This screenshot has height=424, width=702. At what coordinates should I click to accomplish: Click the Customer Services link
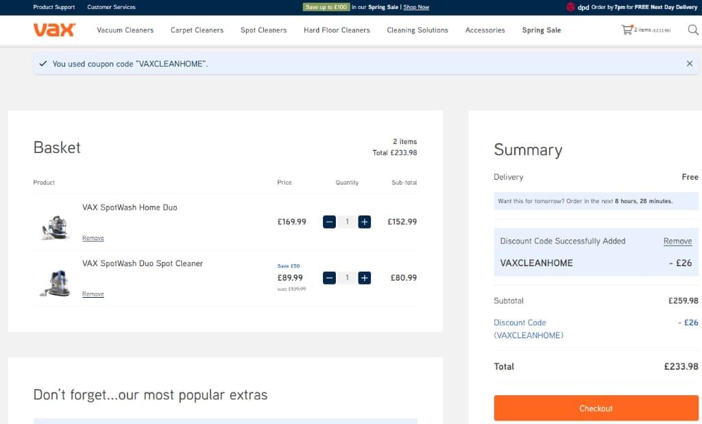112,7
